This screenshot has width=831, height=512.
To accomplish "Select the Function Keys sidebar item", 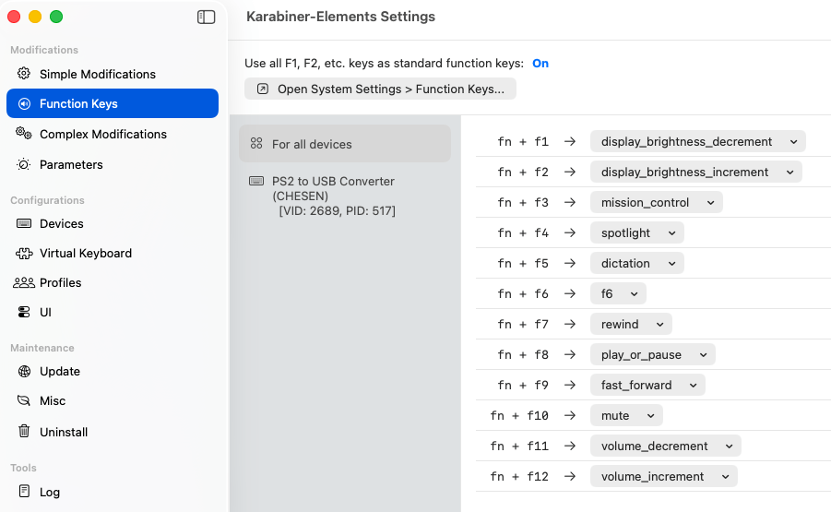I will click(112, 103).
